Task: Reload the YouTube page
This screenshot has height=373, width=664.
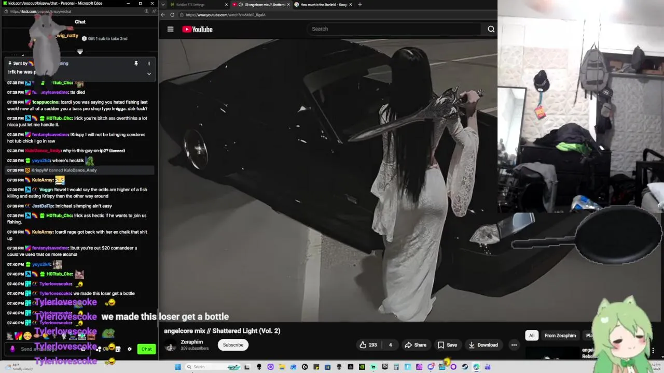Action: pos(172,15)
